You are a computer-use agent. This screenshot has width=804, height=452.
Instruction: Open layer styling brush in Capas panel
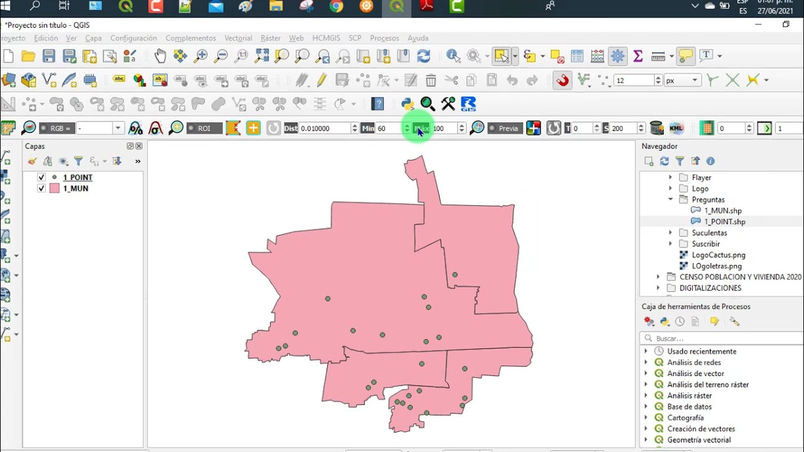coord(33,161)
